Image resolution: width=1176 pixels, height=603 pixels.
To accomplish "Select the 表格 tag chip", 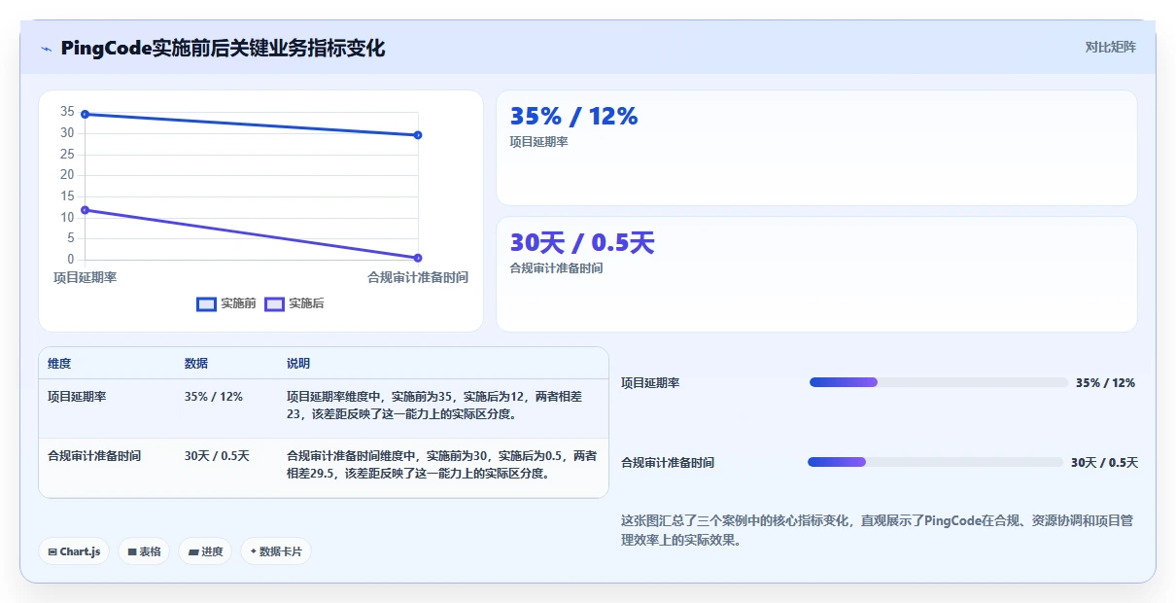I will [144, 551].
